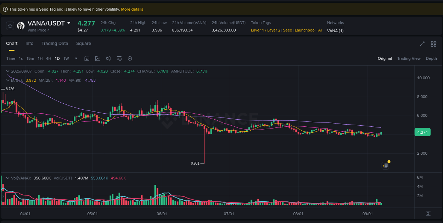443x223 pixels.
Task: Click the More details link in the warning banner
Action: [132, 9]
